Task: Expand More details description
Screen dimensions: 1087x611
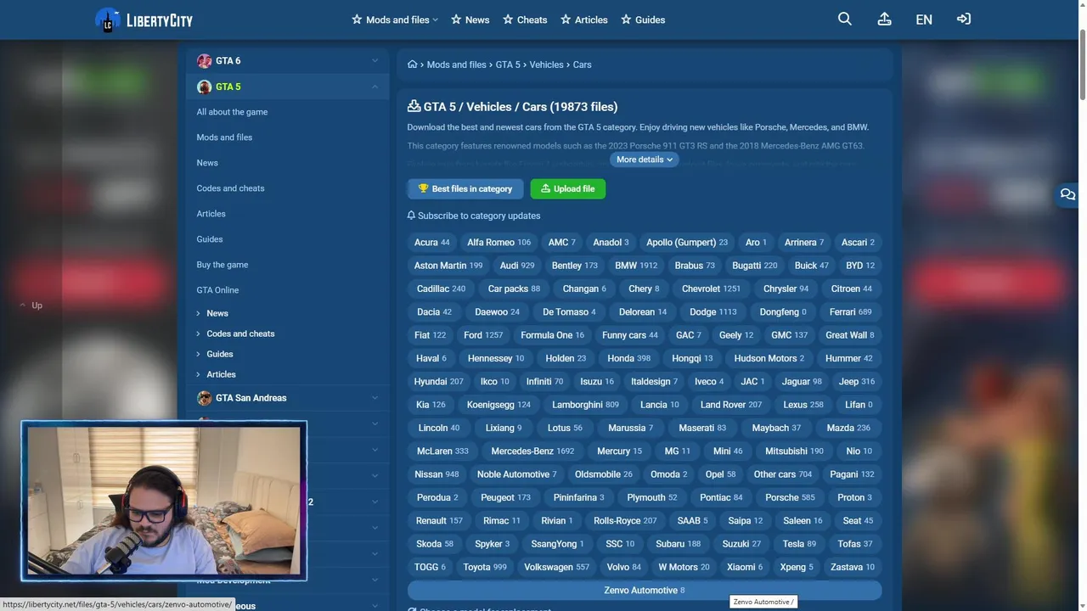Action: (645, 160)
